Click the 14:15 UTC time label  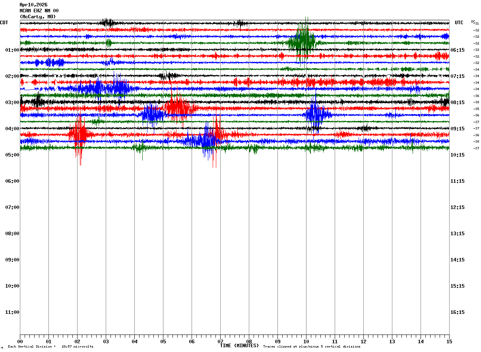457,260
